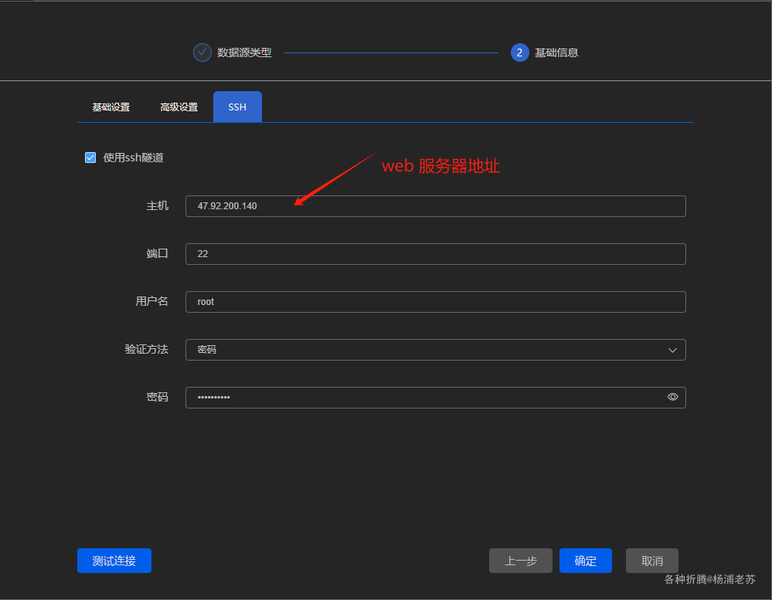The height and width of the screenshot is (600, 772).
Task: Show password with the eye icon
Action: [x=672, y=397]
